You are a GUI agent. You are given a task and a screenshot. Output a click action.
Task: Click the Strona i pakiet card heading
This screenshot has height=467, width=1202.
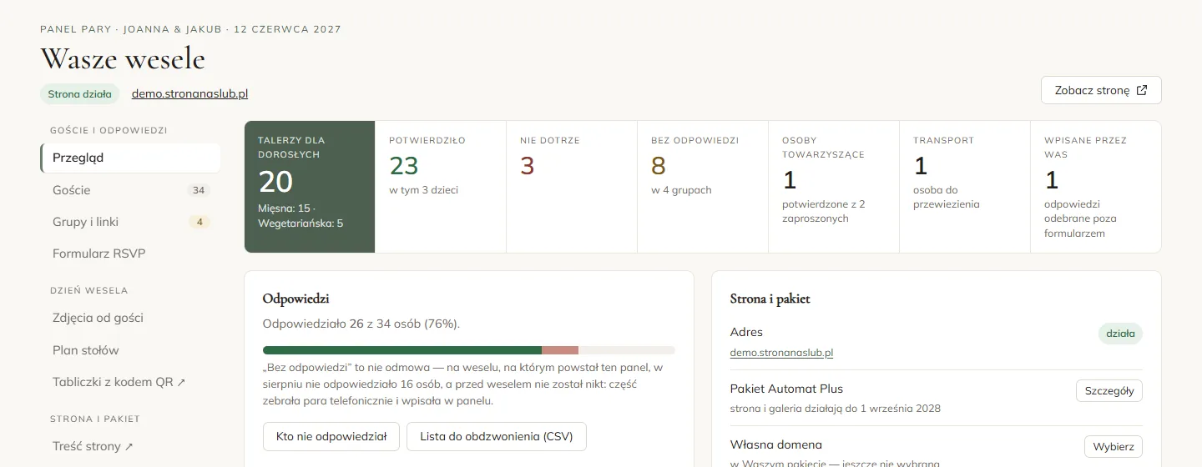(x=770, y=299)
